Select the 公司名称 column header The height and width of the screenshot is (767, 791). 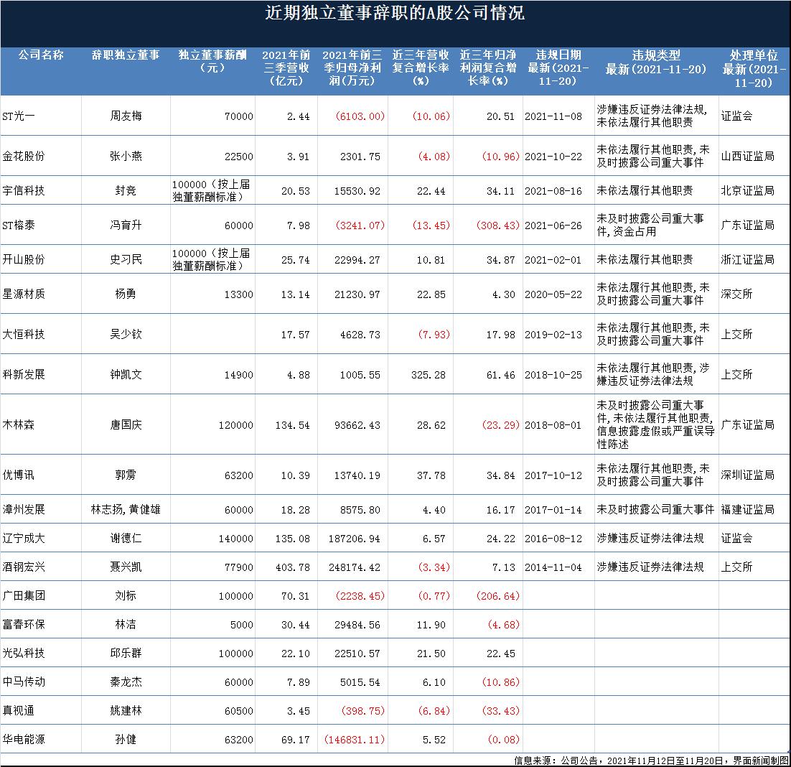tap(41, 55)
